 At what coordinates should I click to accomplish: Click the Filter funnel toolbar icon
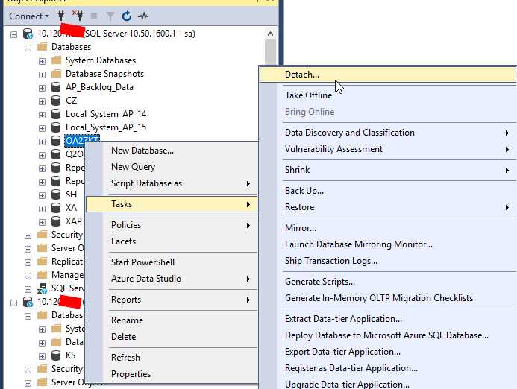110,16
